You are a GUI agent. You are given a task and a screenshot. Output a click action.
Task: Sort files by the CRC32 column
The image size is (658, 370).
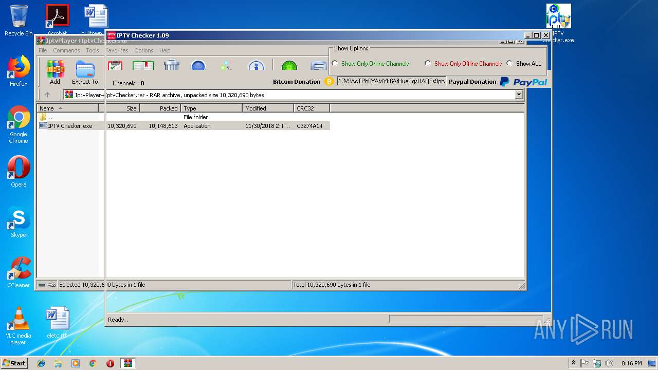click(x=312, y=108)
